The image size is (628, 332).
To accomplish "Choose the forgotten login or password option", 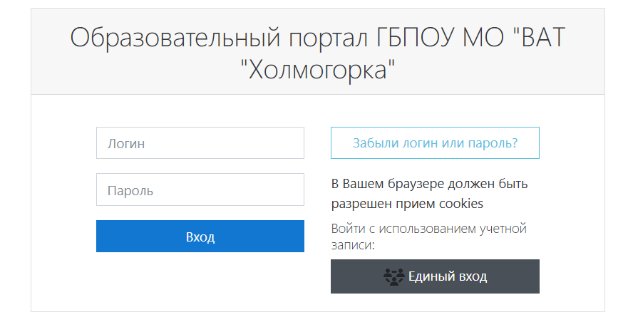I will point(435,143).
